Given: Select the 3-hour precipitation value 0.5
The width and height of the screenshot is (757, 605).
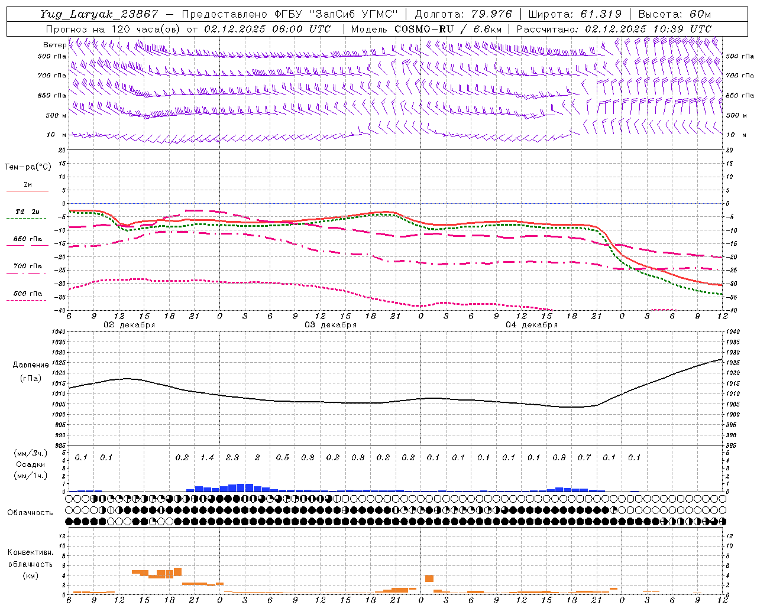Looking at the screenshot, I should point(283,458).
